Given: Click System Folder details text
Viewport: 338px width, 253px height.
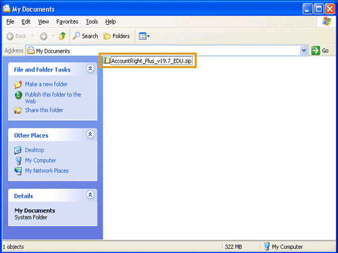Looking at the screenshot, I should (x=31, y=217).
